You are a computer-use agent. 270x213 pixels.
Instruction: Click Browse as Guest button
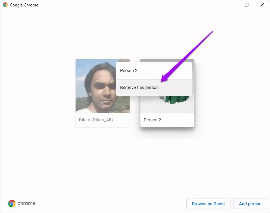tap(208, 204)
